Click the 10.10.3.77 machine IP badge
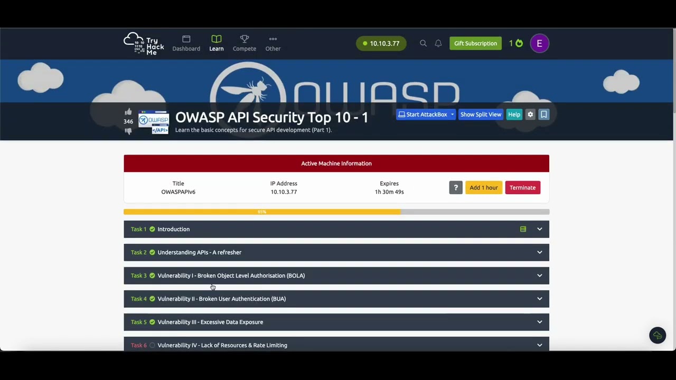The width and height of the screenshot is (676, 380). tap(381, 43)
